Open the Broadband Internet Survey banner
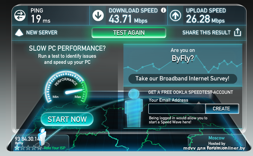 [183, 79]
